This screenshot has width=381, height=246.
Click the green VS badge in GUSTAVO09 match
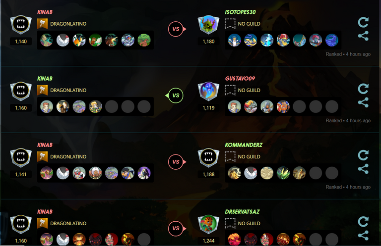(x=176, y=96)
